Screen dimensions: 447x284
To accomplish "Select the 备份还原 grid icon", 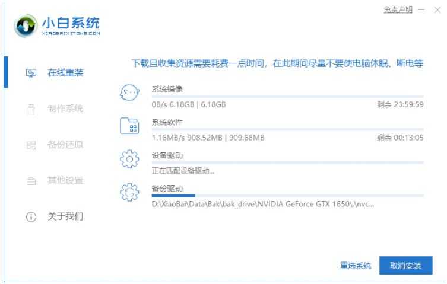I will pos(31,145).
